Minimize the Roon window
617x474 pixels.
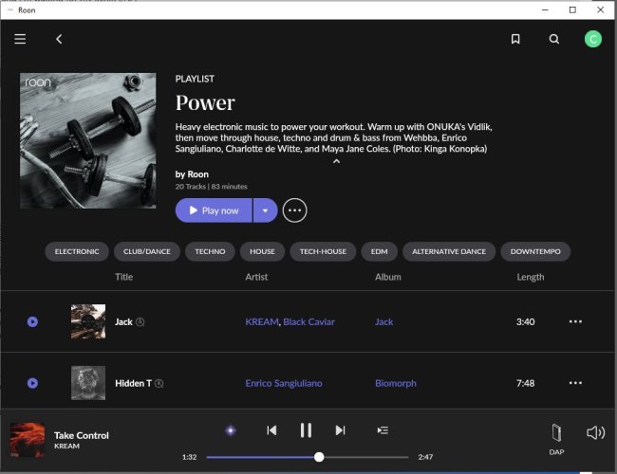pyautogui.click(x=545, y=9)
